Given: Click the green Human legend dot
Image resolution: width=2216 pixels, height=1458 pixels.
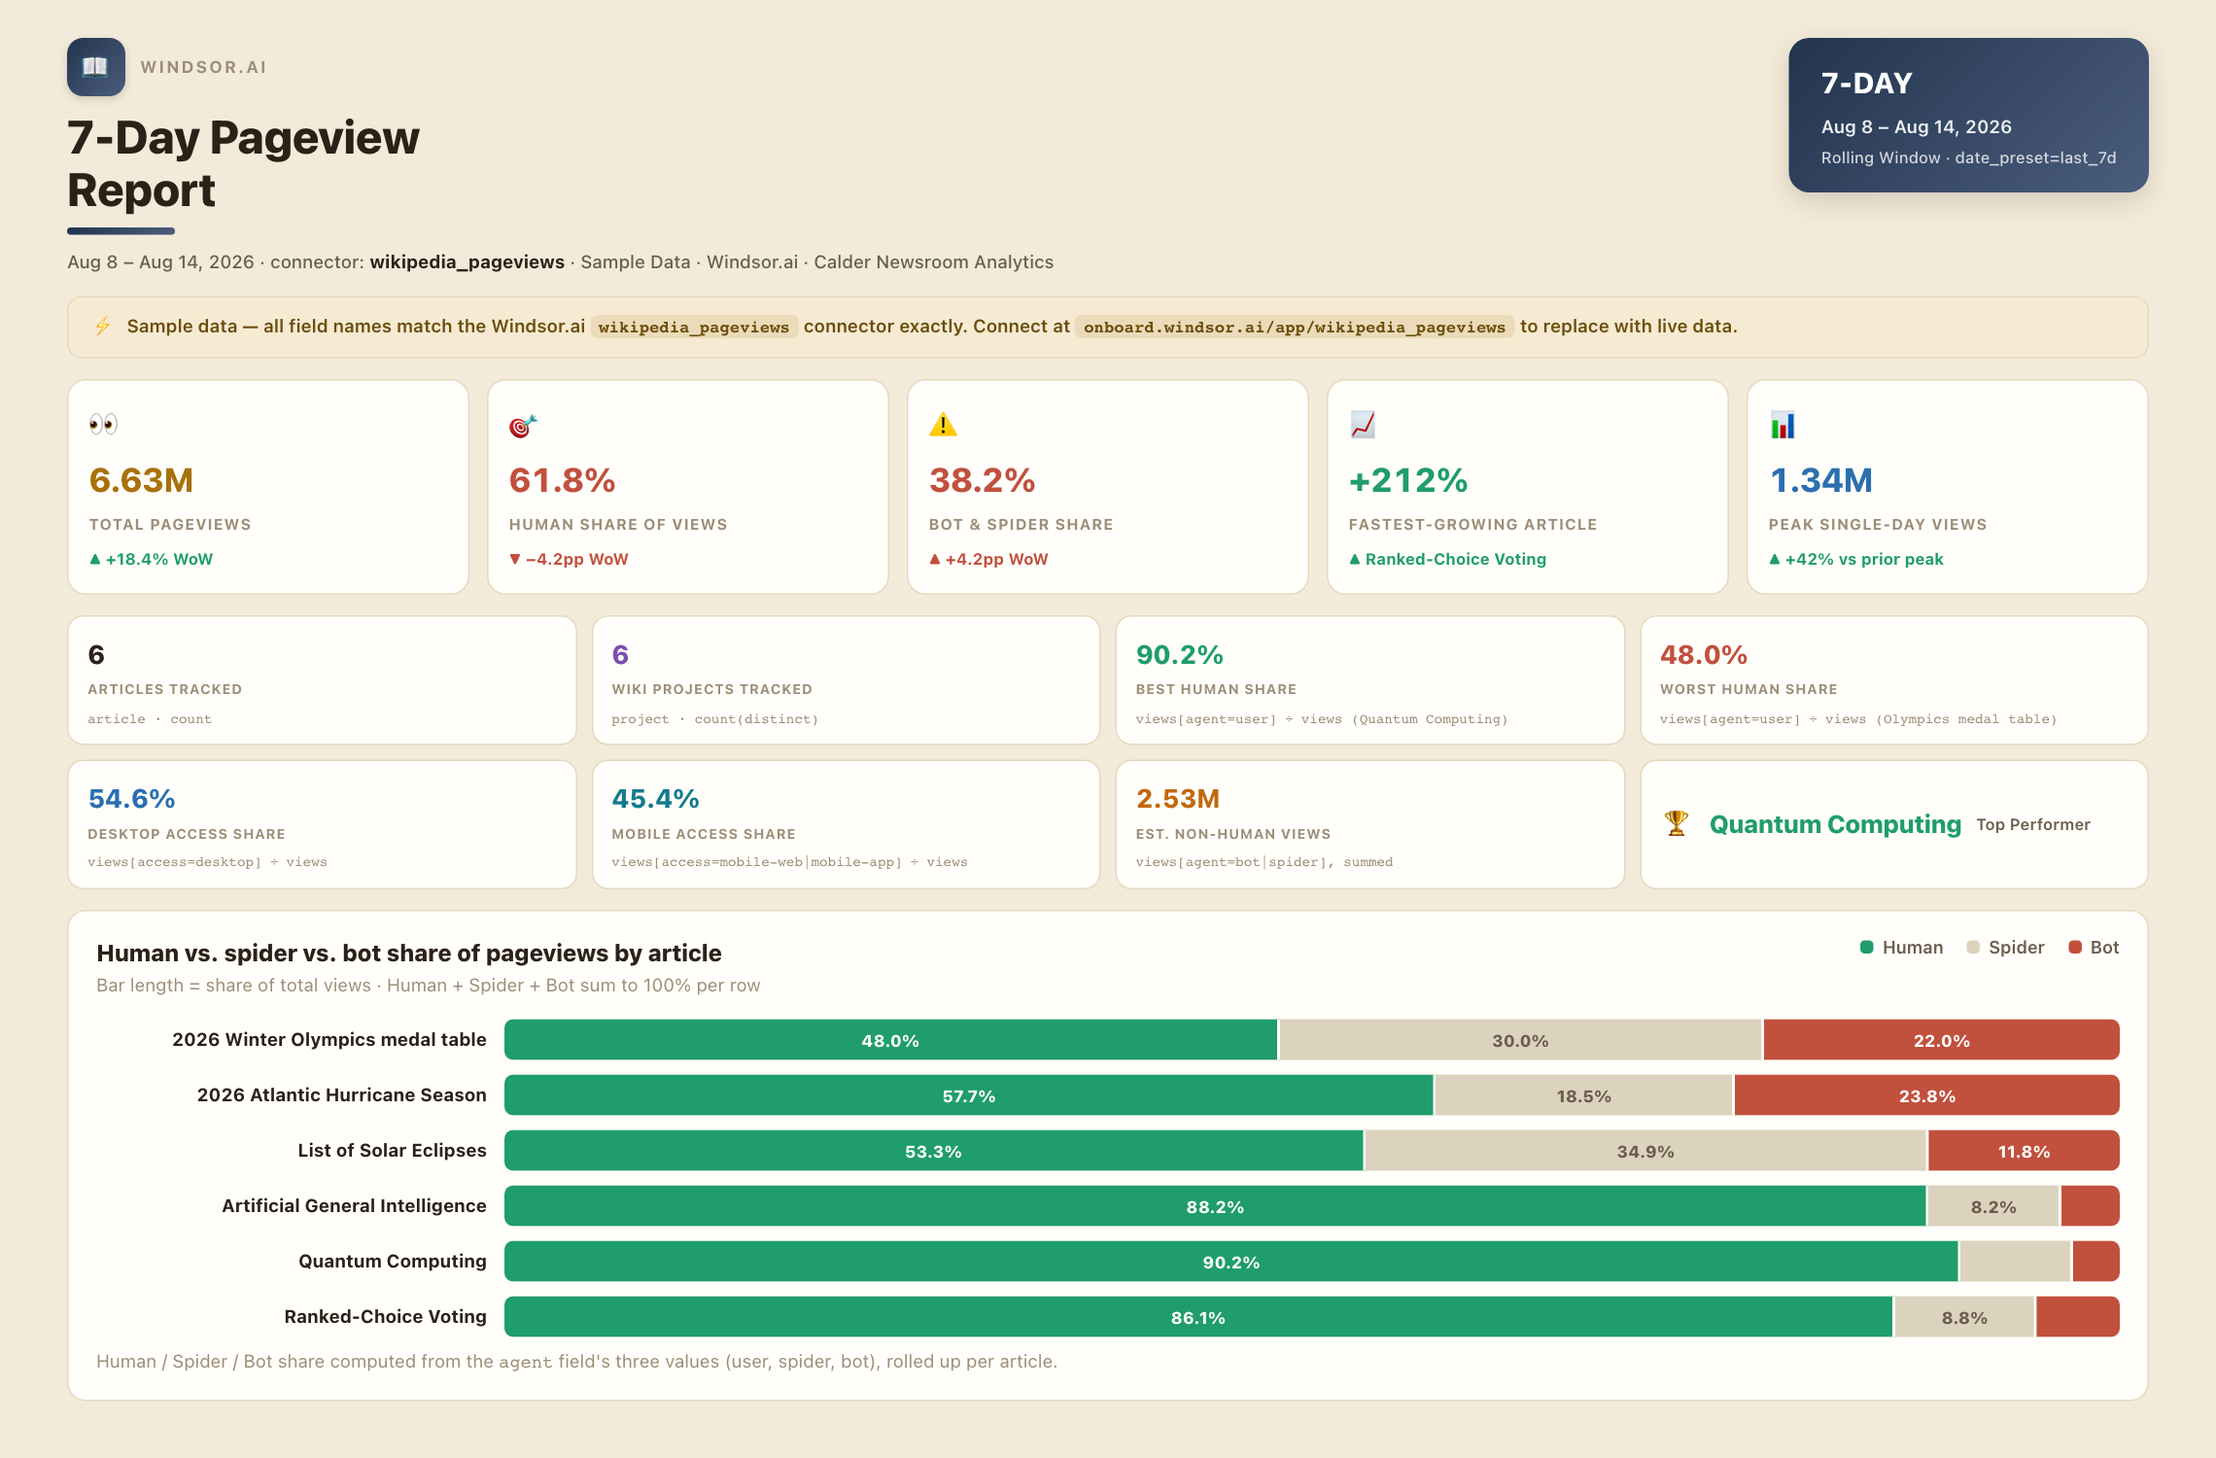Looking at the screenshot, I should click(1866, 948).
